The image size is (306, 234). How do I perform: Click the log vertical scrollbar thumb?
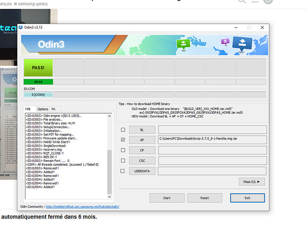[109, 172]
